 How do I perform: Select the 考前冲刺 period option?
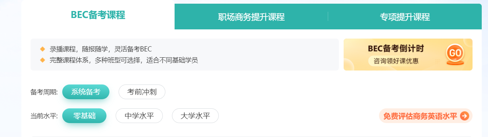point(142,92)
